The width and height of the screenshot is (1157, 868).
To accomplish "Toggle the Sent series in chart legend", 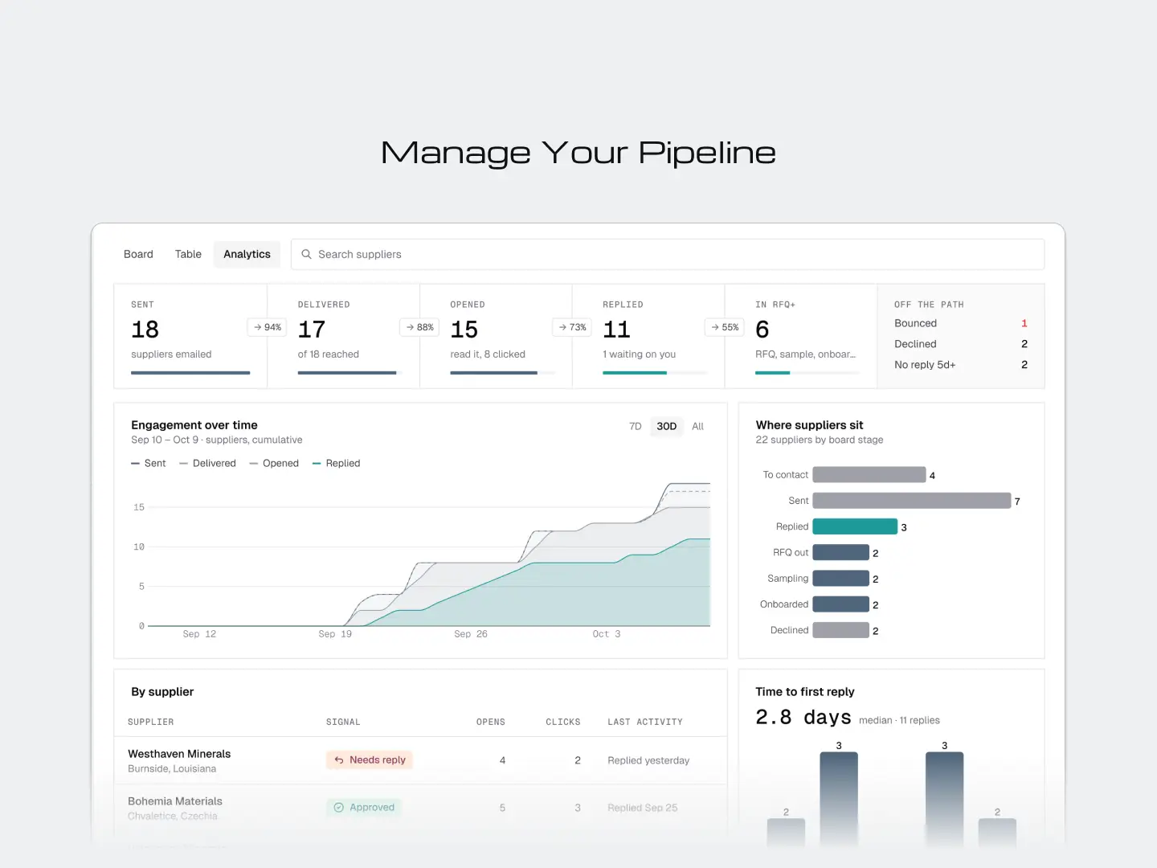I will (x=149, y=464).
